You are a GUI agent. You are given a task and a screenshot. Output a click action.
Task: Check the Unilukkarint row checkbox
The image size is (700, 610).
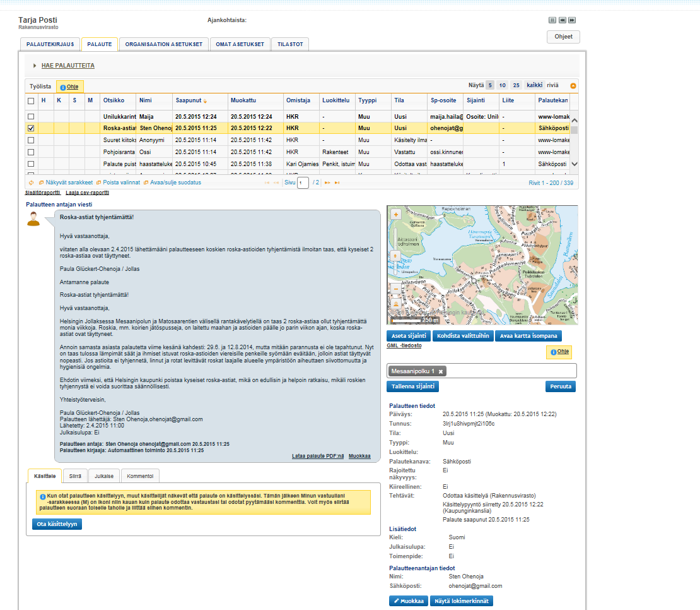[31, 117]
